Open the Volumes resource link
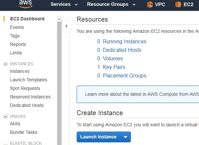The height and width of the screenshot is (145, 199). 113,58
